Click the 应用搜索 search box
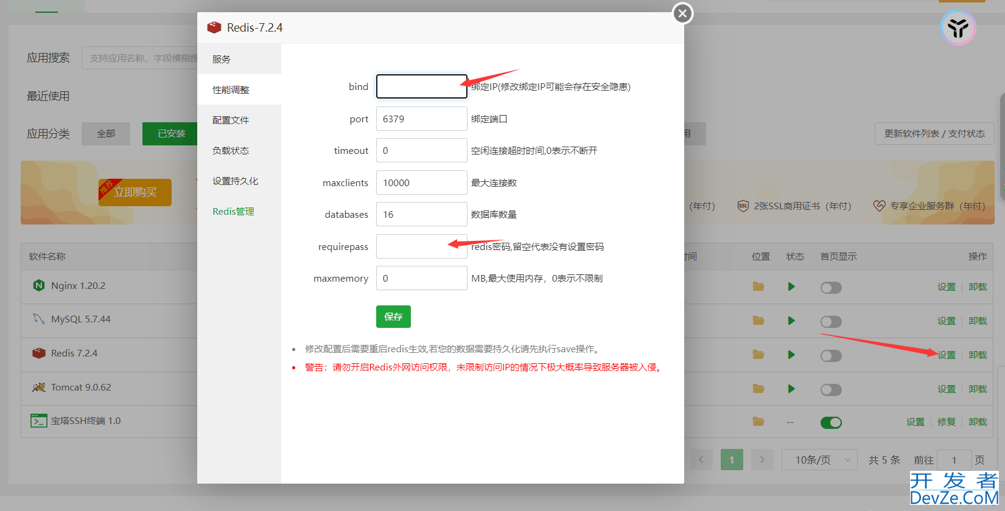Image resolution: width=1005 pixels, height=511 pixels. pos(140,58)
